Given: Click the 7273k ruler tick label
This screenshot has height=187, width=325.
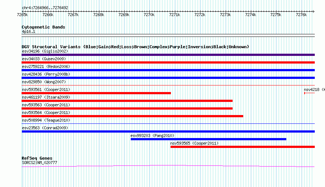Looking at the screenshot, I should (226, 15).
